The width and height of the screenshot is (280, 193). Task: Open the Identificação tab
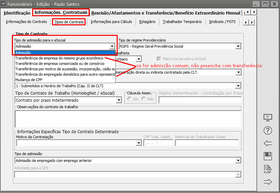[x=17, y=13]
